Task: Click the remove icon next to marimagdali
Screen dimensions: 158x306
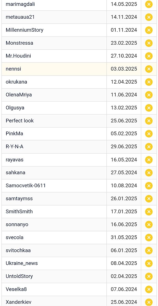Action: click(149, 4)
